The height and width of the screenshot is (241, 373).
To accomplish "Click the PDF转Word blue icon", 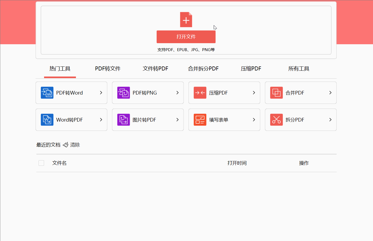I will click(47, 93).
